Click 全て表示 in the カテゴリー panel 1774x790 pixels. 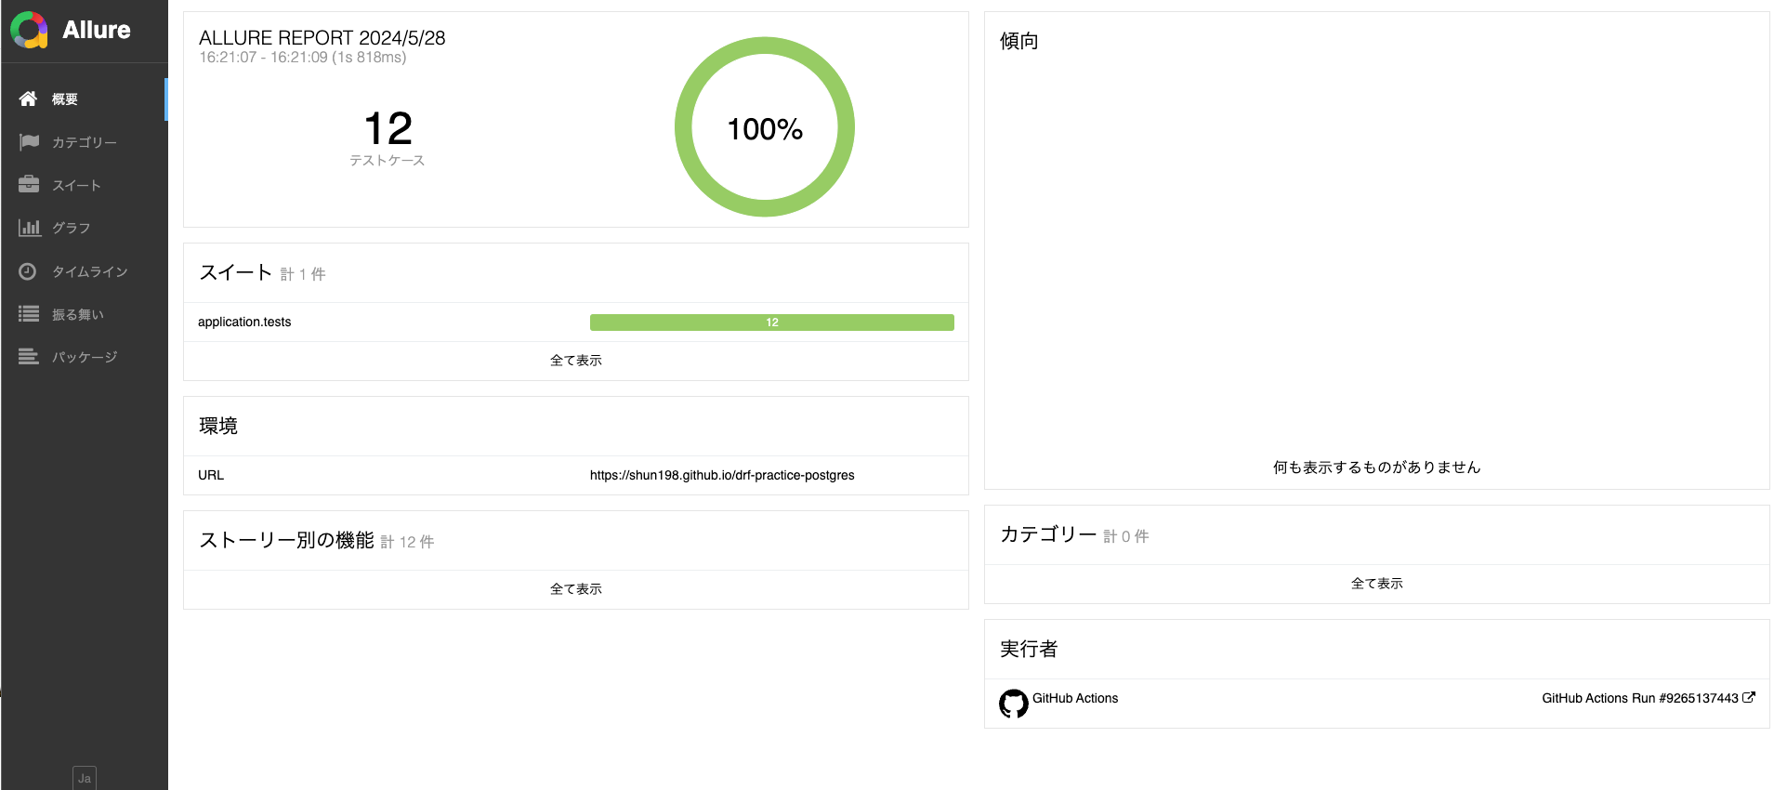click(1376, 584)
